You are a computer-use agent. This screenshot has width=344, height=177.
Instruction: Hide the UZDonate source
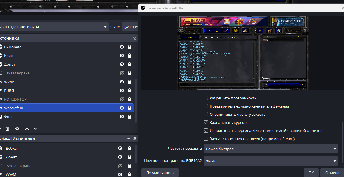point(122,47)
